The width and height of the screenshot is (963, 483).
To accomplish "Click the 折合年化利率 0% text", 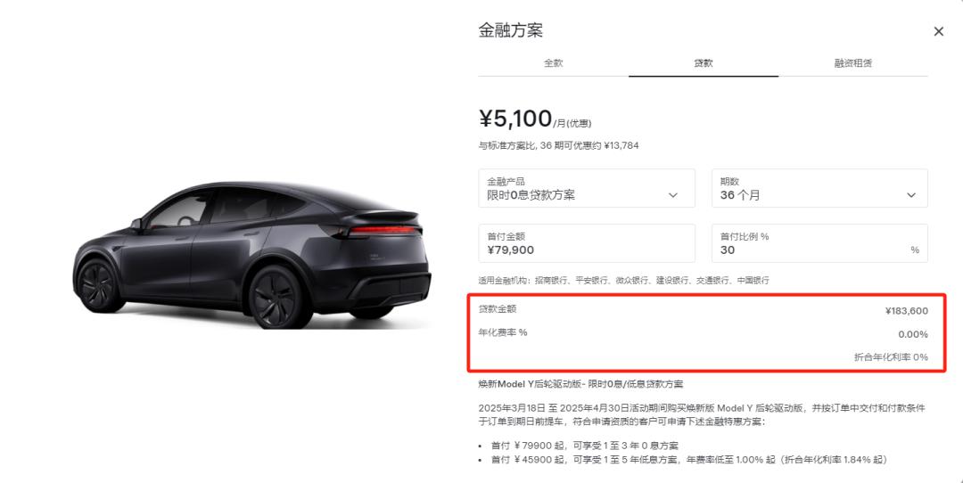I will coord(891,357).
